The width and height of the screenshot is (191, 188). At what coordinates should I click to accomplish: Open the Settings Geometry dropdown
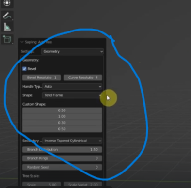tap(72, 51)
